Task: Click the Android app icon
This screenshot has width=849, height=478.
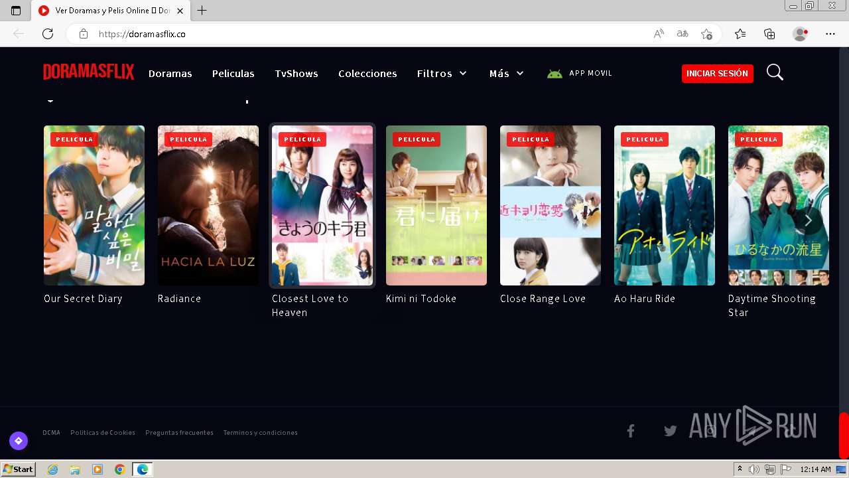Action: [555, 74]
